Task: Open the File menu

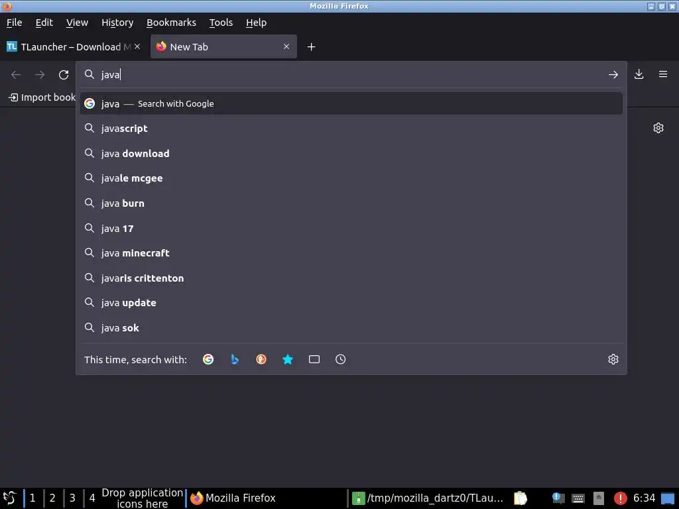Action: coord(15,23)
